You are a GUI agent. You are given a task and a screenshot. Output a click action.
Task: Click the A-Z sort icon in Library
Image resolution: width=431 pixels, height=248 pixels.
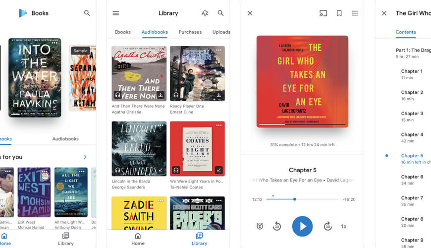(x=205, y=13)
